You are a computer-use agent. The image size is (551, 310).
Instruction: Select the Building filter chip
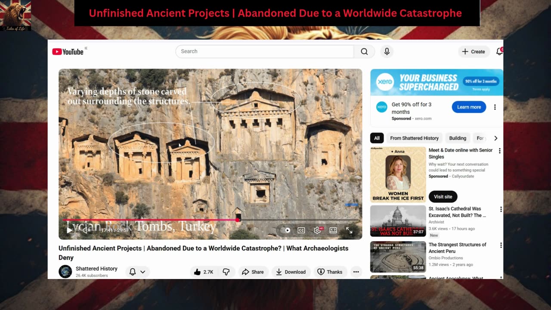pos(458,138)
